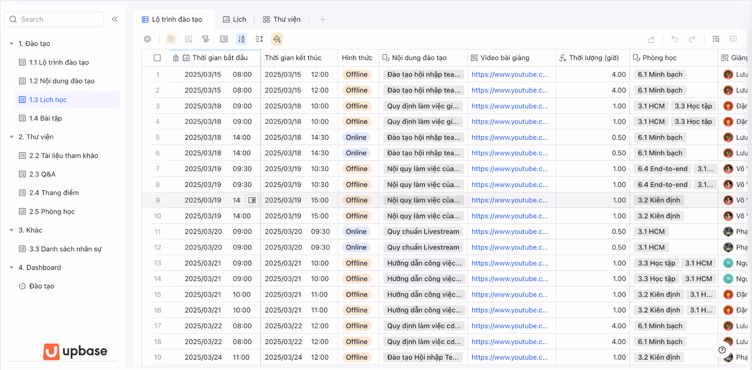
Task: Collapse the 3. Khác section
Action: [x=12, y=230]
